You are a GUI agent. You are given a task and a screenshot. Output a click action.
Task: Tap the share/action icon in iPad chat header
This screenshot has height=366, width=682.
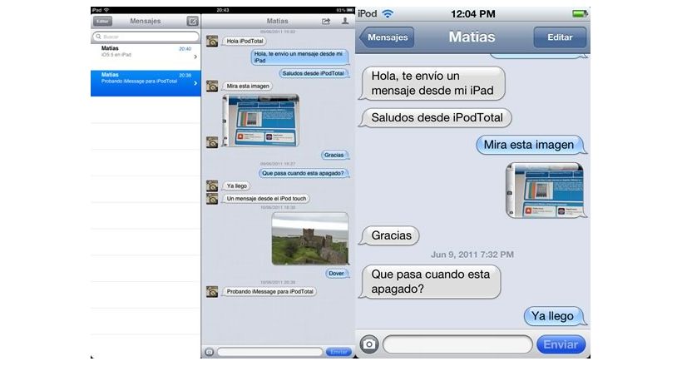coord(326,21)
